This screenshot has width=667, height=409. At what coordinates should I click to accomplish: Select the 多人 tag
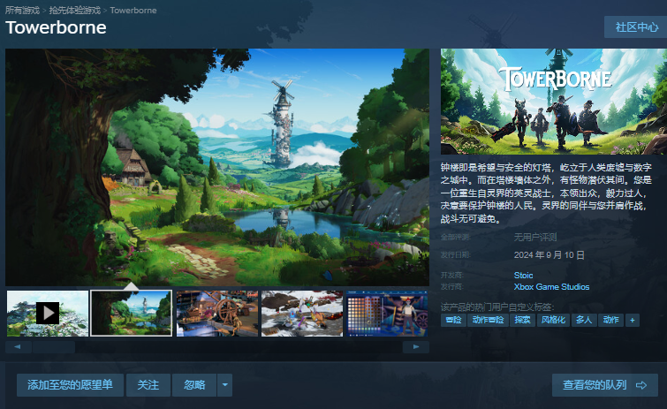click(584, 320)
